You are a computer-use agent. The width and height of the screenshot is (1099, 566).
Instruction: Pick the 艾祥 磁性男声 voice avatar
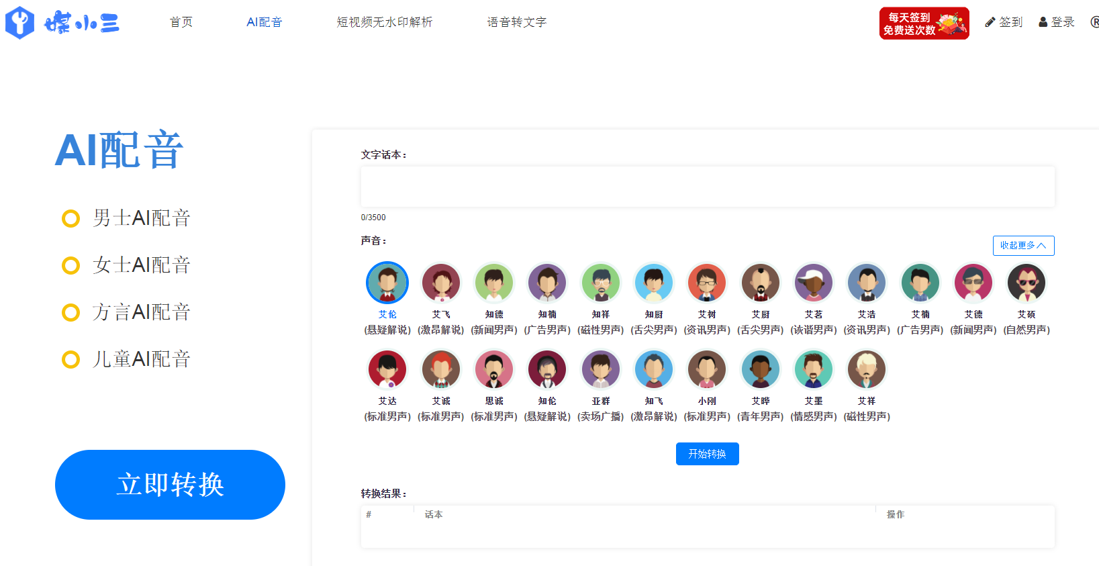coord(867,369)
